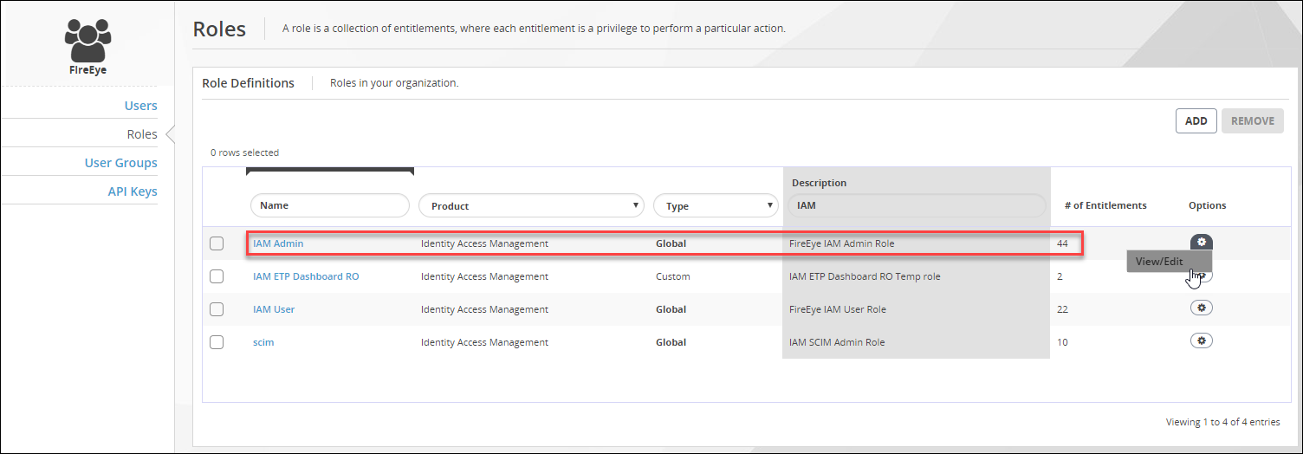Open API Keys in the sidebar

coord(133,191)
